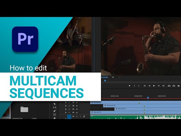Play the program monitor with the play button

coord(154,86)
